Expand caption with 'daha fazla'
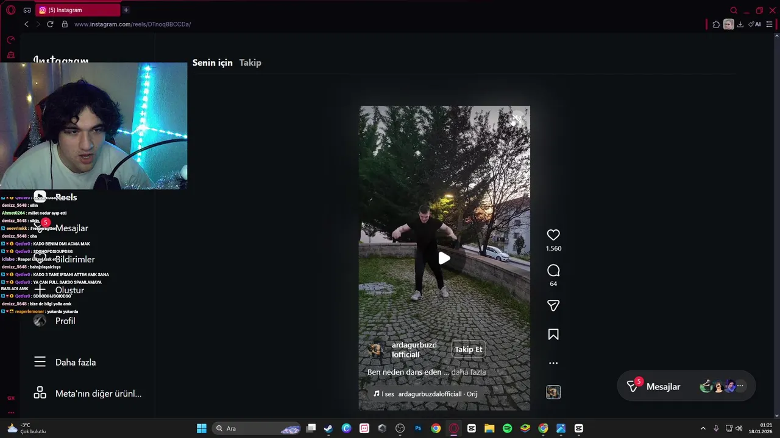Viewport: 780px width, 438px height. (468, 372)
